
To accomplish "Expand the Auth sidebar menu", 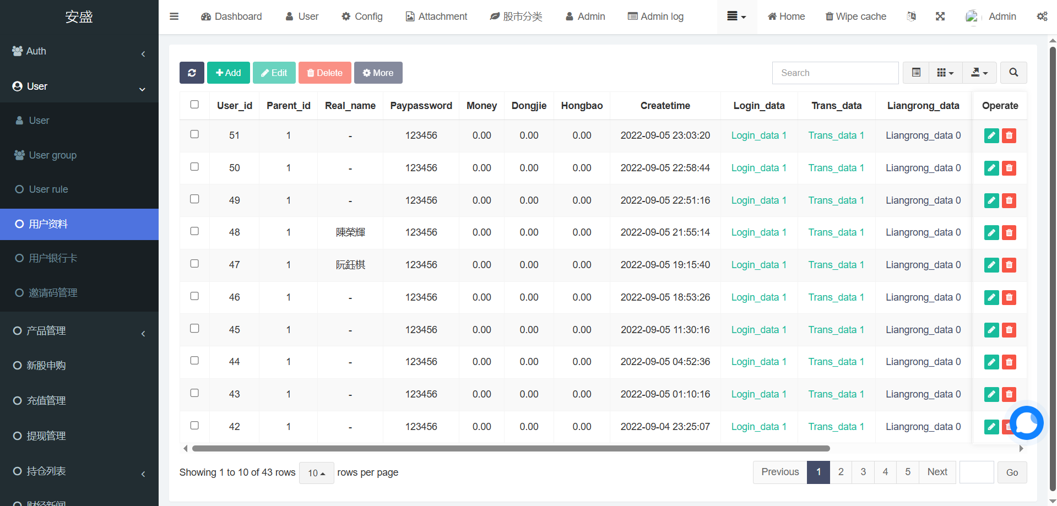I will (x=79, y=51).
